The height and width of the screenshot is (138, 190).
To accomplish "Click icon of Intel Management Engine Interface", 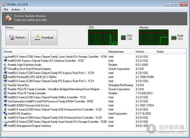I will click(5, 126).
